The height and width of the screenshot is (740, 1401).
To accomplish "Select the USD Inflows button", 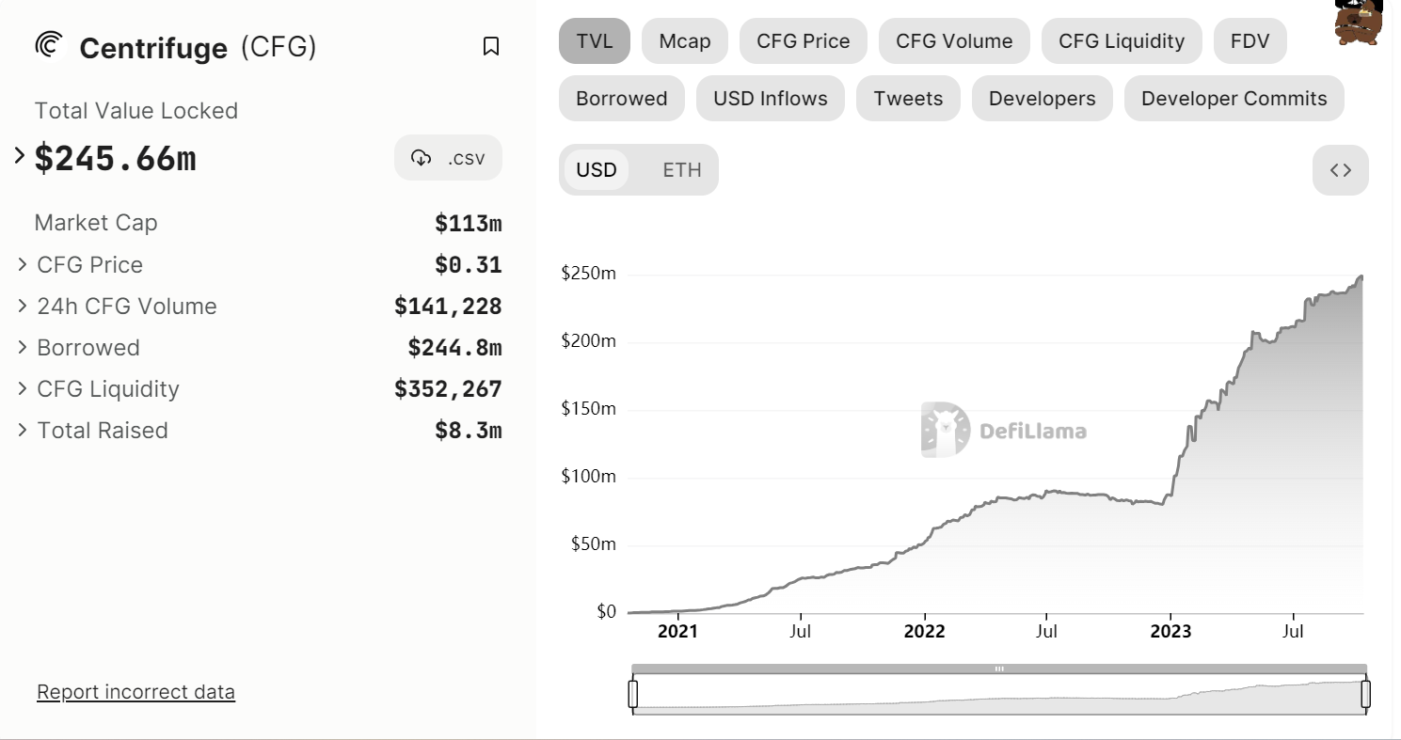I will 770,98.
